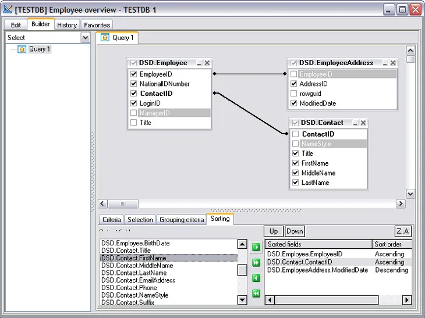Uncheck ModifiedDate in DSD.EmployeeAddress
Screen dimensions: 425x318
tap(293, 103)
